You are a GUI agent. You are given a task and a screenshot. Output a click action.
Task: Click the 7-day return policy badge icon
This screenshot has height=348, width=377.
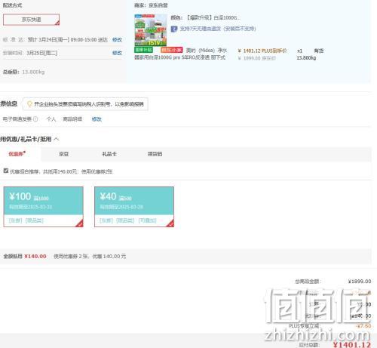pos(174,29)
